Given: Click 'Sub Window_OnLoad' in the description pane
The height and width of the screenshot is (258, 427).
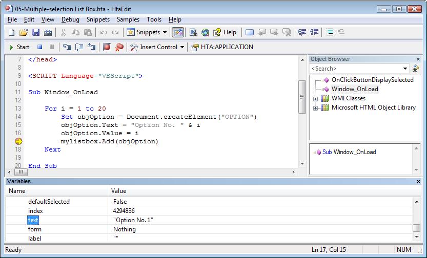Looking at the screenshot, I should pos(349,152).
